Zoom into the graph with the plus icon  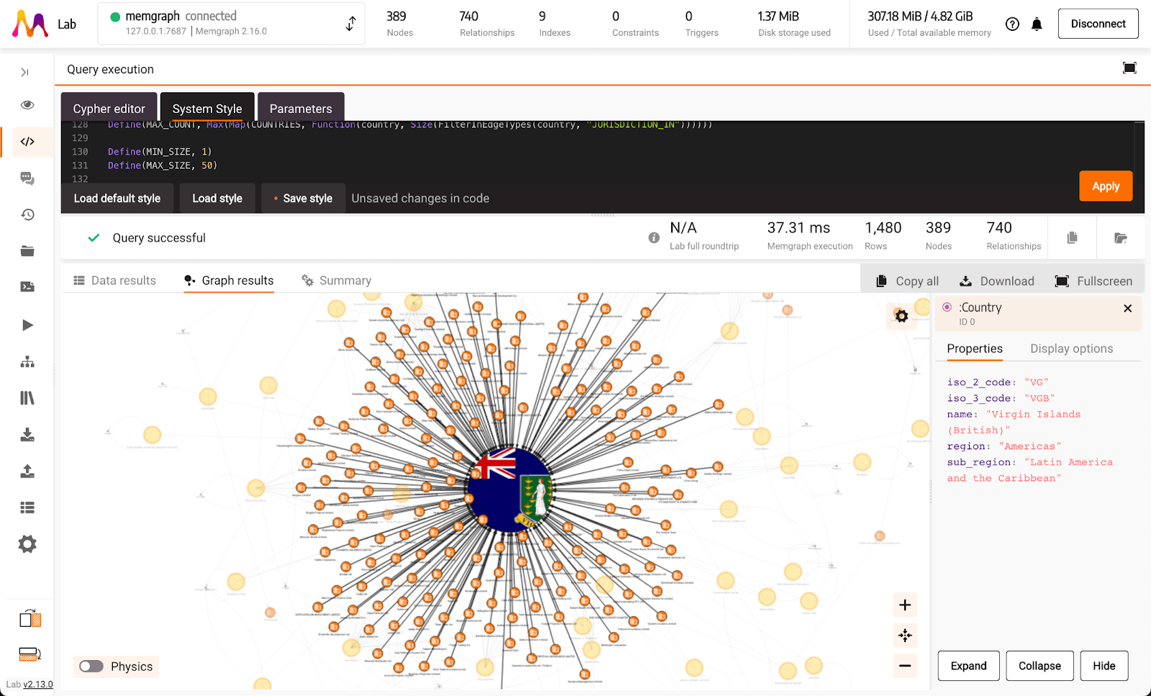pos(905,605)
